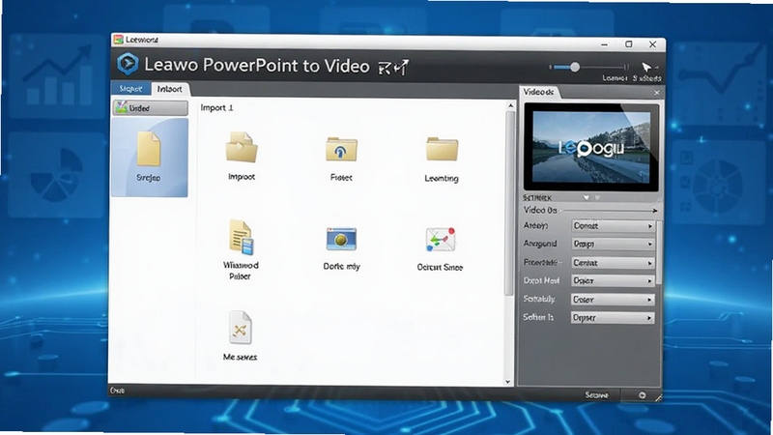Select the Wiamod Paiser document icon
The image size is (773, 435).
(x=241, y=237)
